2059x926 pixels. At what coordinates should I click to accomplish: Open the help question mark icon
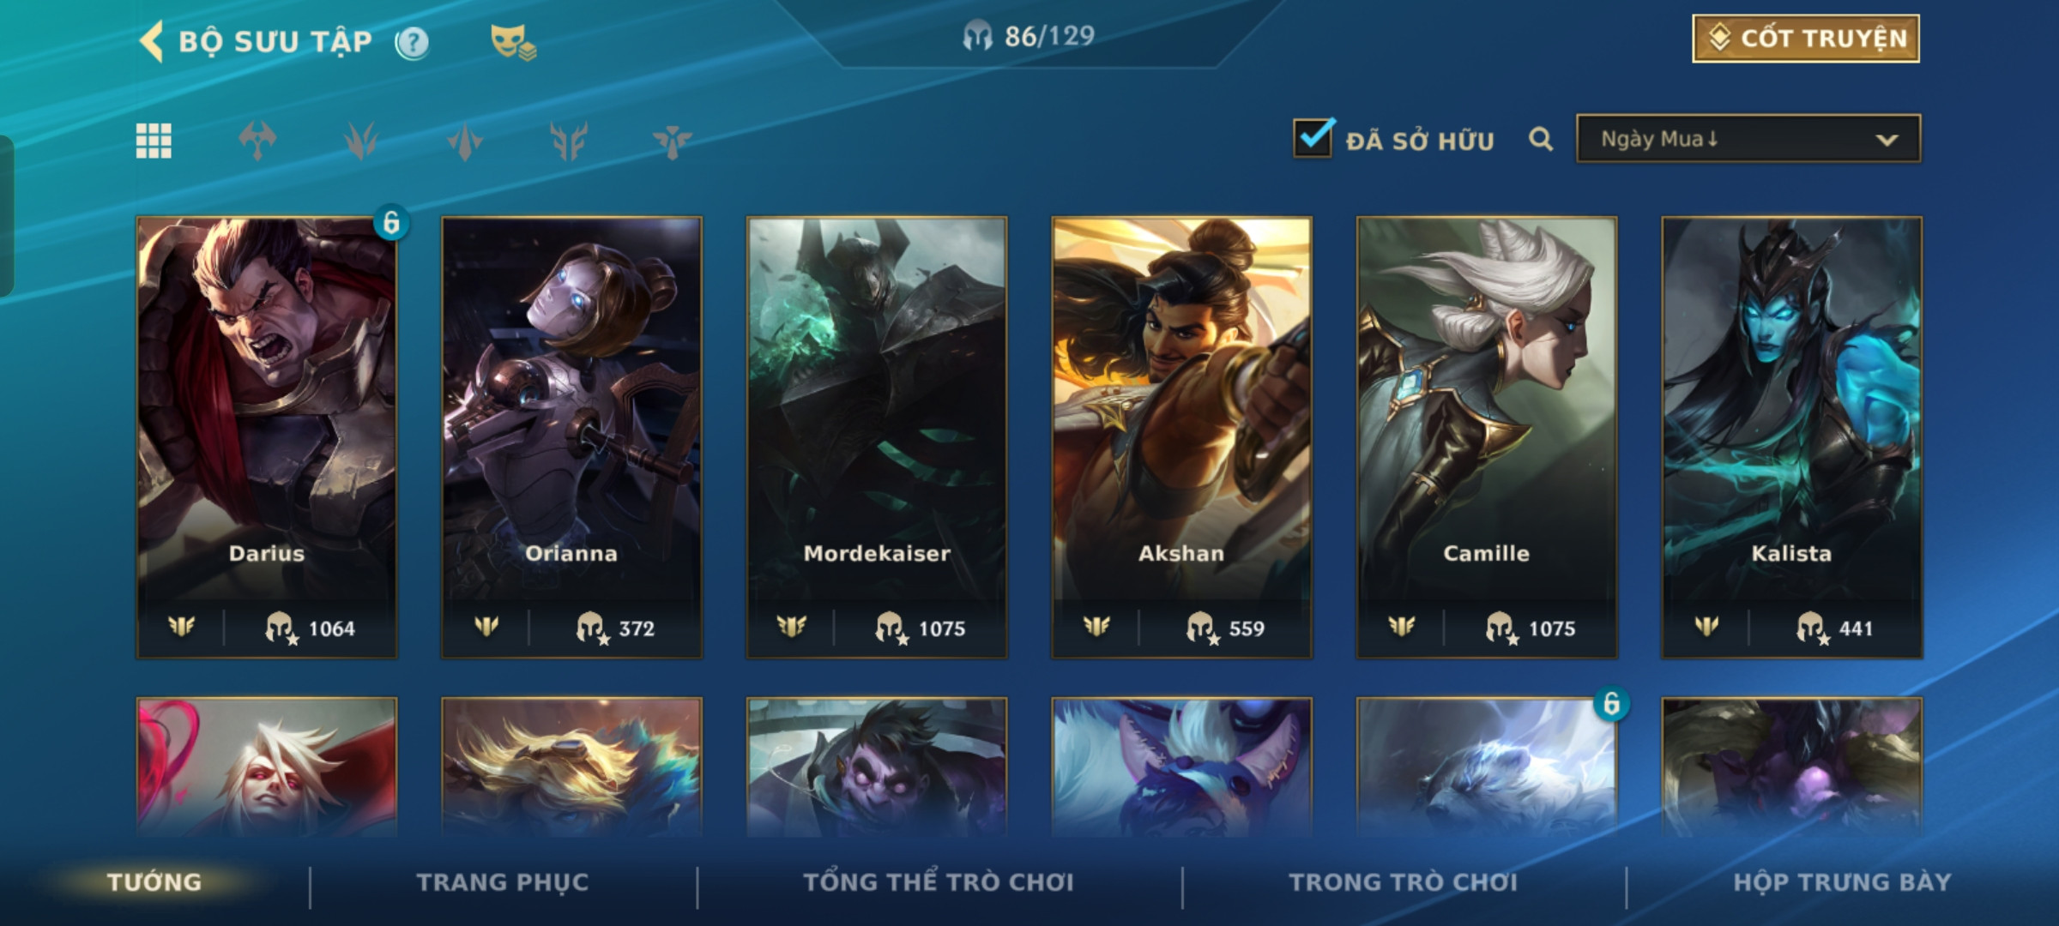(x=413, y=42)
